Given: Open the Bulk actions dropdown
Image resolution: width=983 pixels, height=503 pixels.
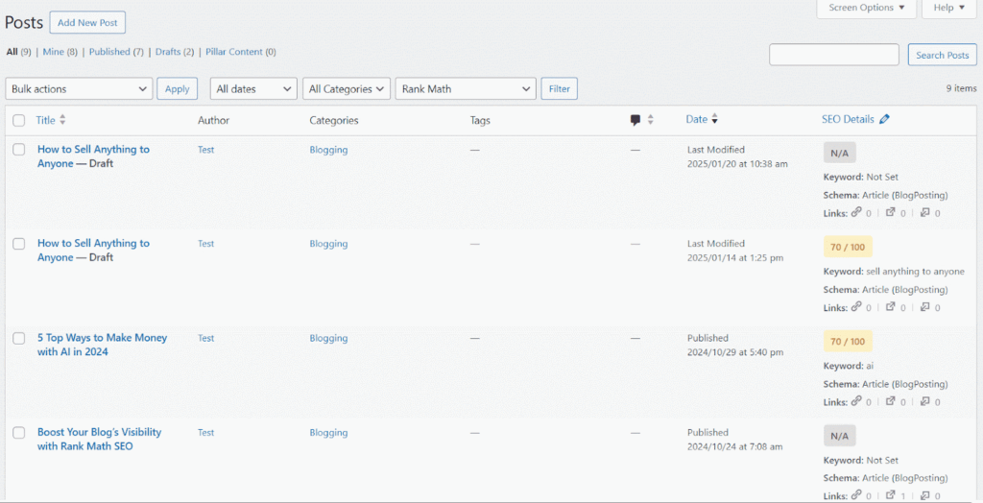Looking at the screenshot, I should [79, 89].
